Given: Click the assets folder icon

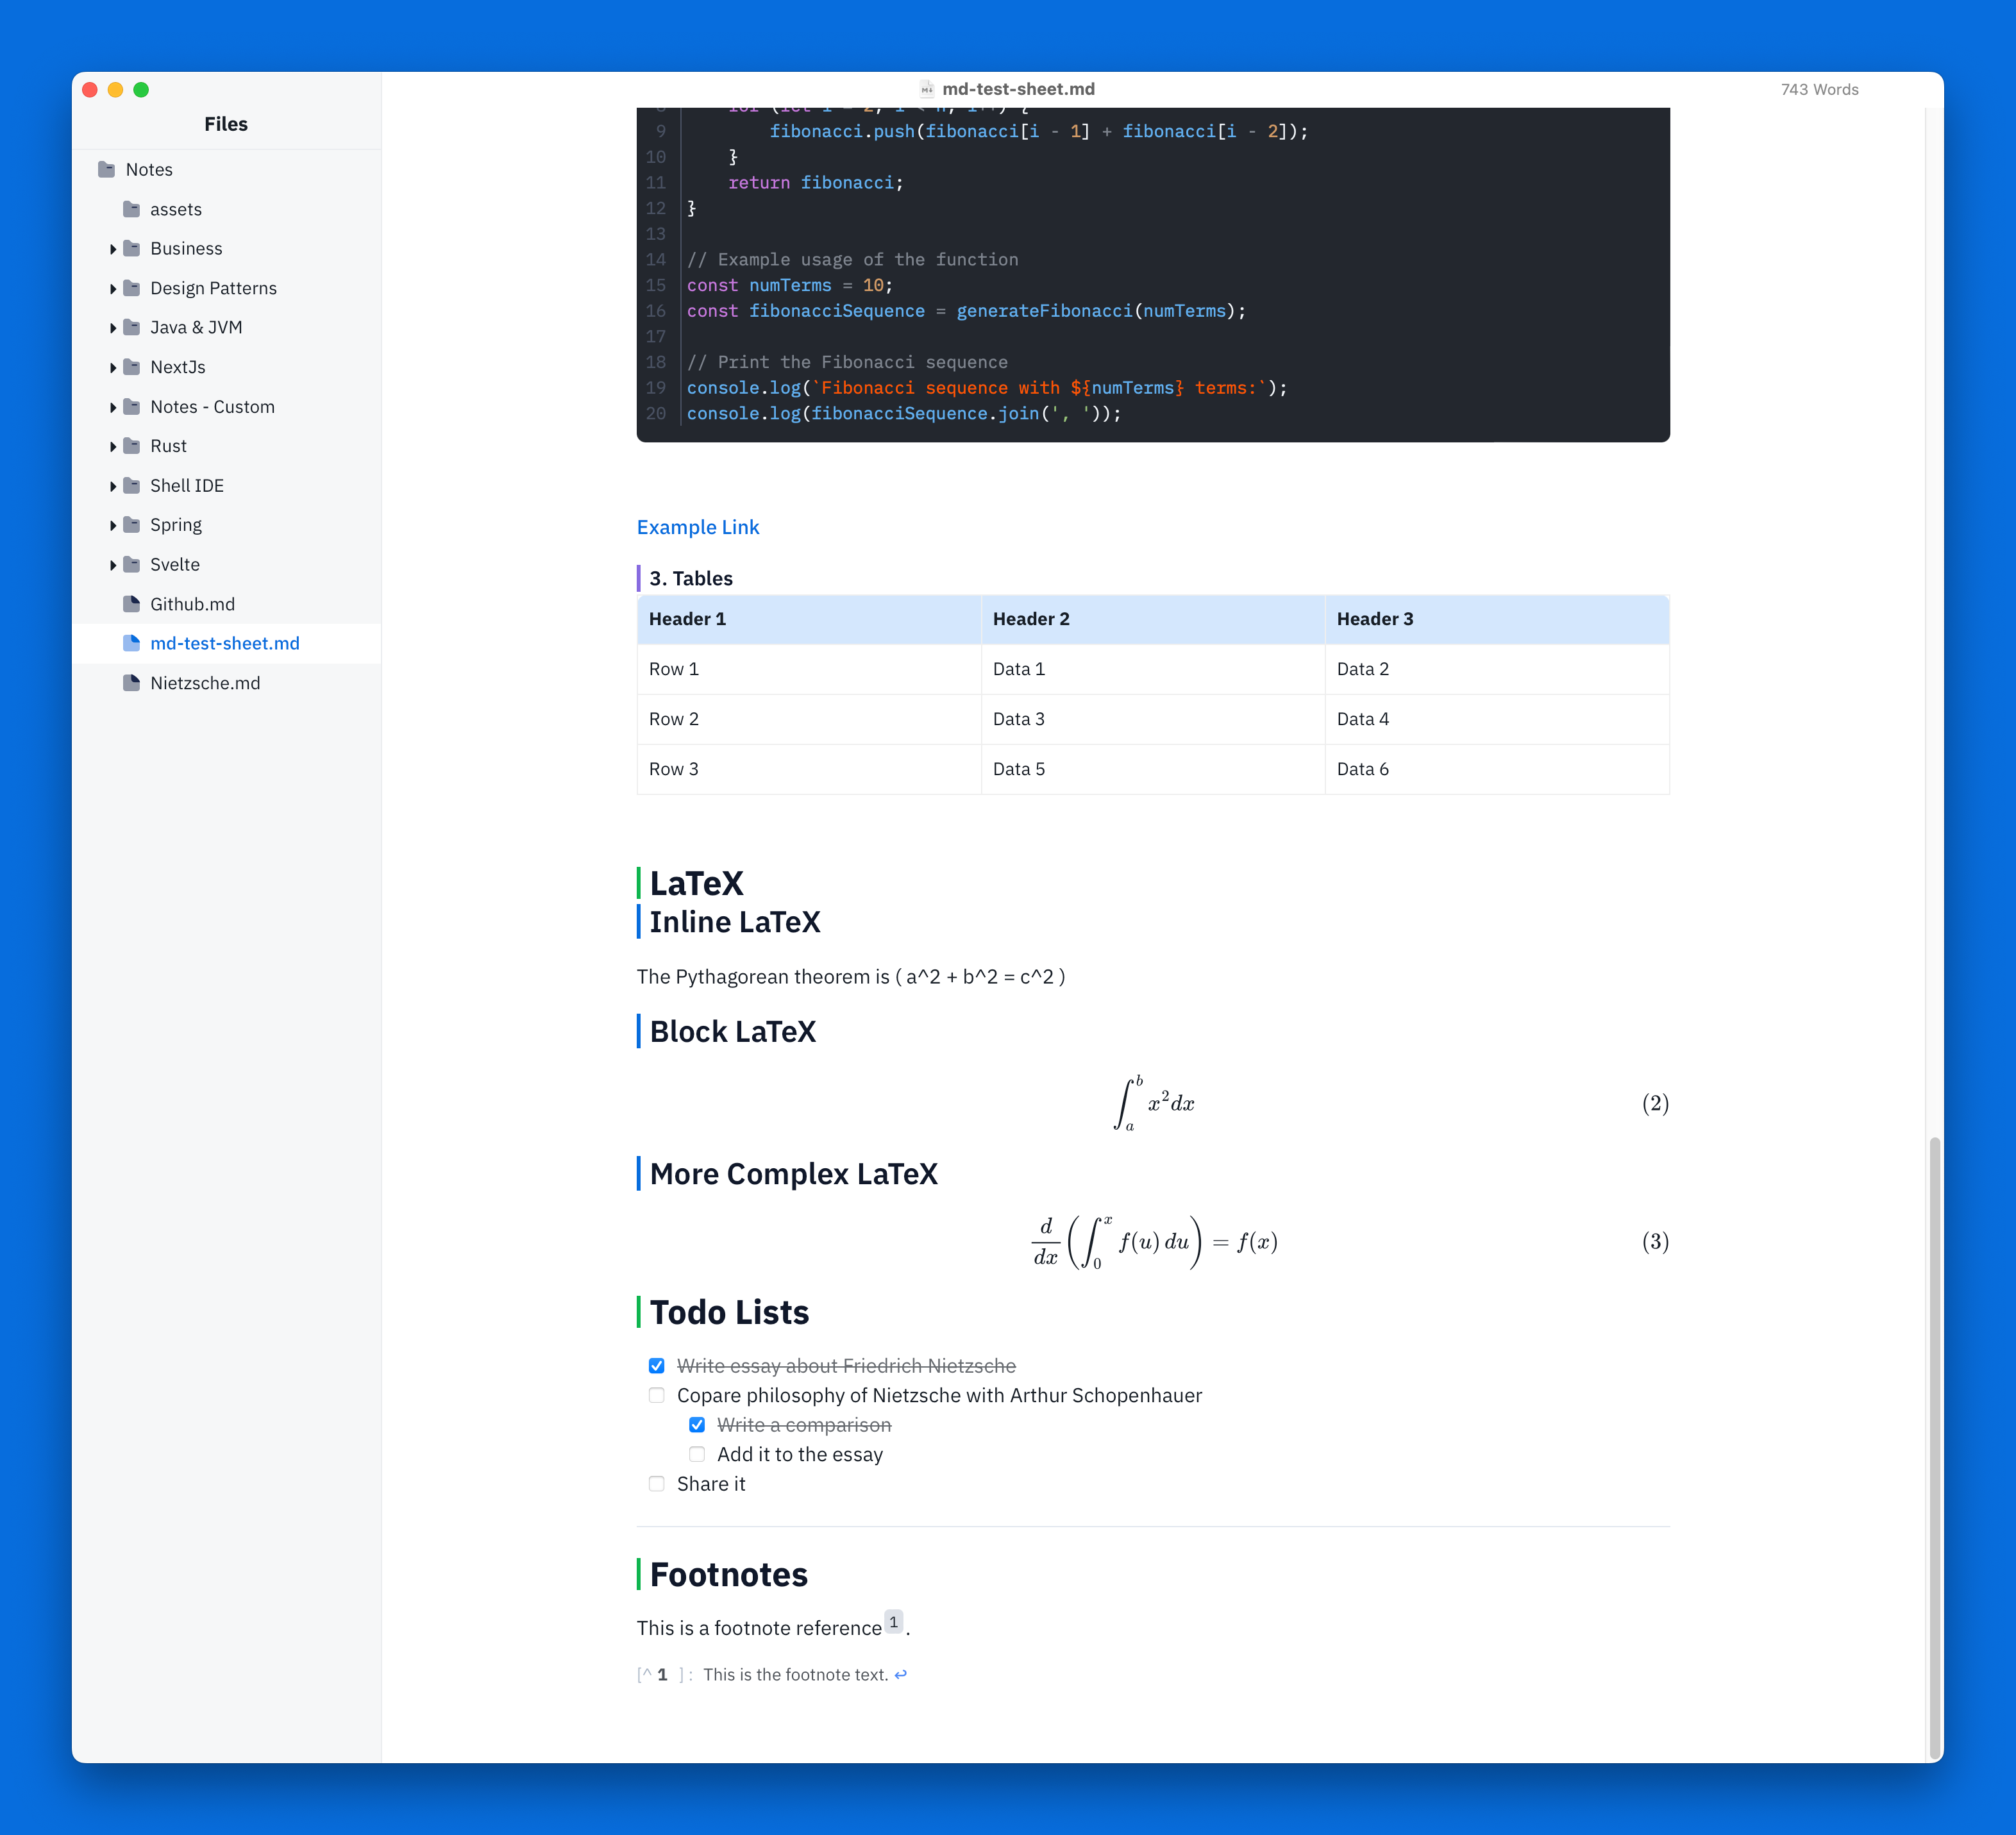Looking at the screenshot, I should (131, 209).
